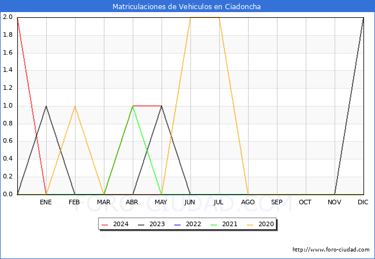
Task: Click the DIC month axis label
Action: (363, 202)
